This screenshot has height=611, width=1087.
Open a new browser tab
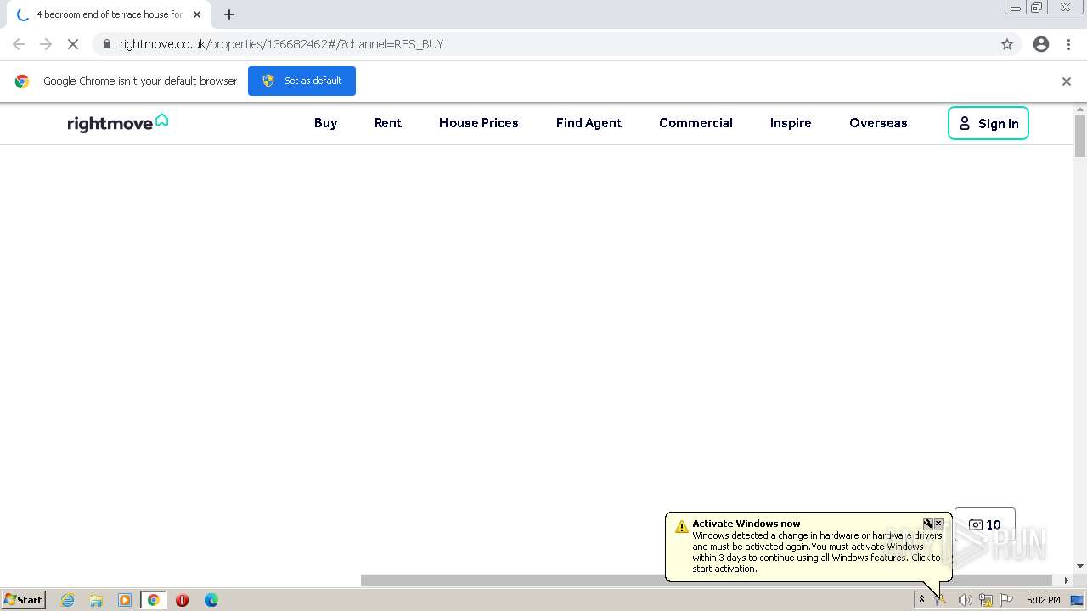coord(229,14)
